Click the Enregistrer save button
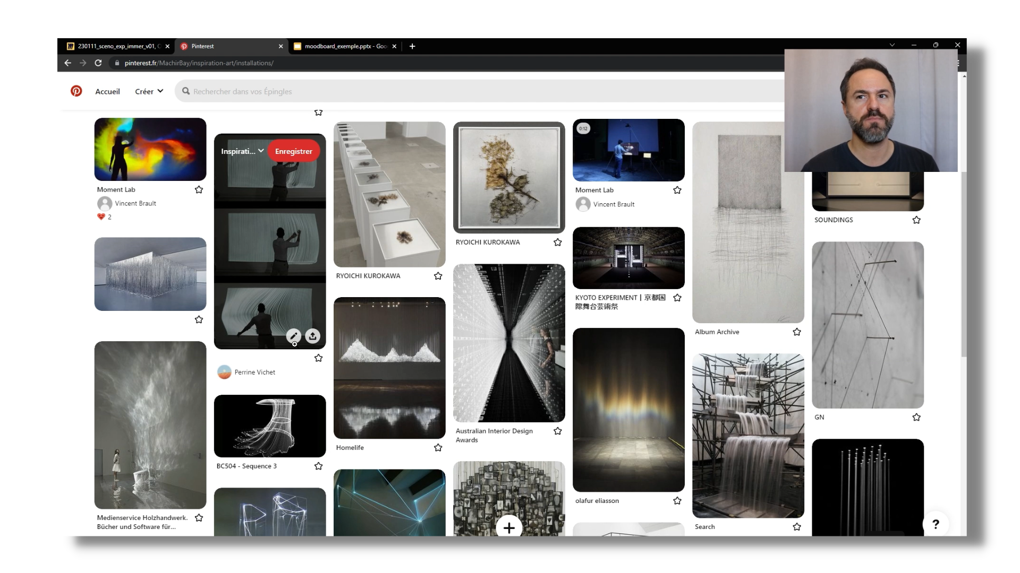Screen dimensions: 1020x573 click(x=294, y=151)
